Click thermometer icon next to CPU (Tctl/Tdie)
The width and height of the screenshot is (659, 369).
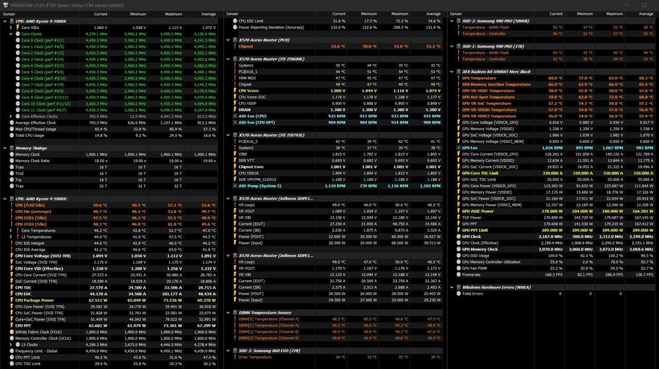(x=11, y=205)
